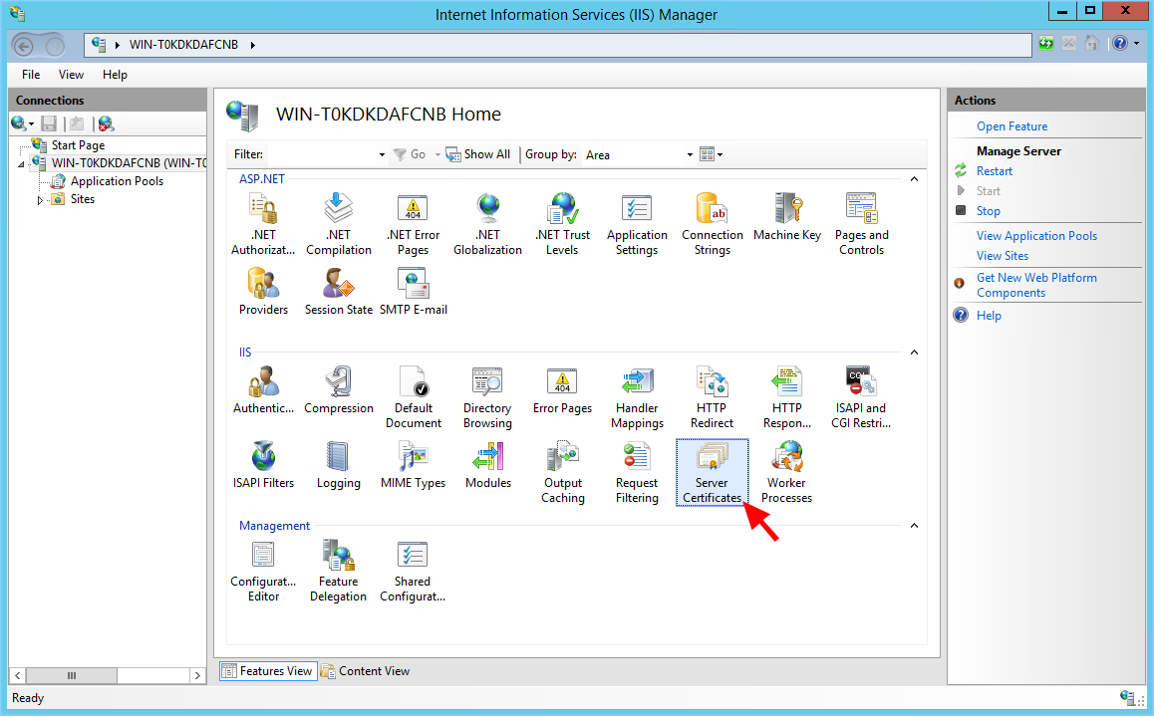Screen dimensions: 1154x716
Task: Select the ISAPI Filters icon
Action: tap(263, 465)
